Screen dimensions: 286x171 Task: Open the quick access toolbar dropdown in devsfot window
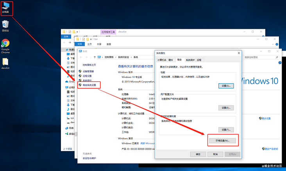click(77, 32)
